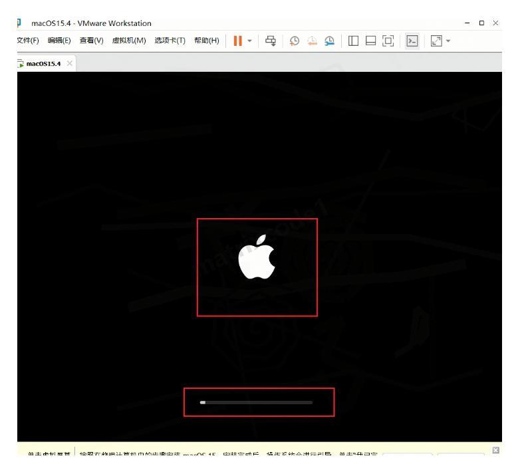Toggle the library sidebar panel
This screenshot has height=474, width=520.
[x=353, y=41]
